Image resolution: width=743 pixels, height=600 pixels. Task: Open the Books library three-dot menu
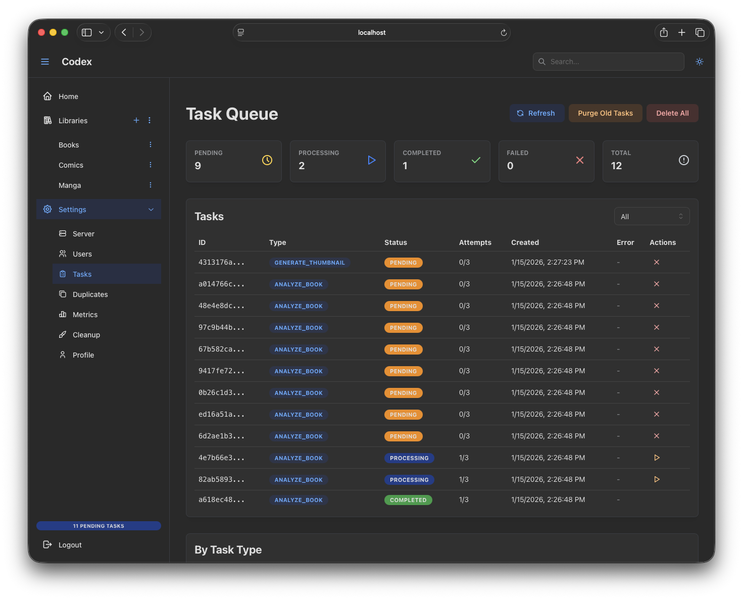(150, 145)
